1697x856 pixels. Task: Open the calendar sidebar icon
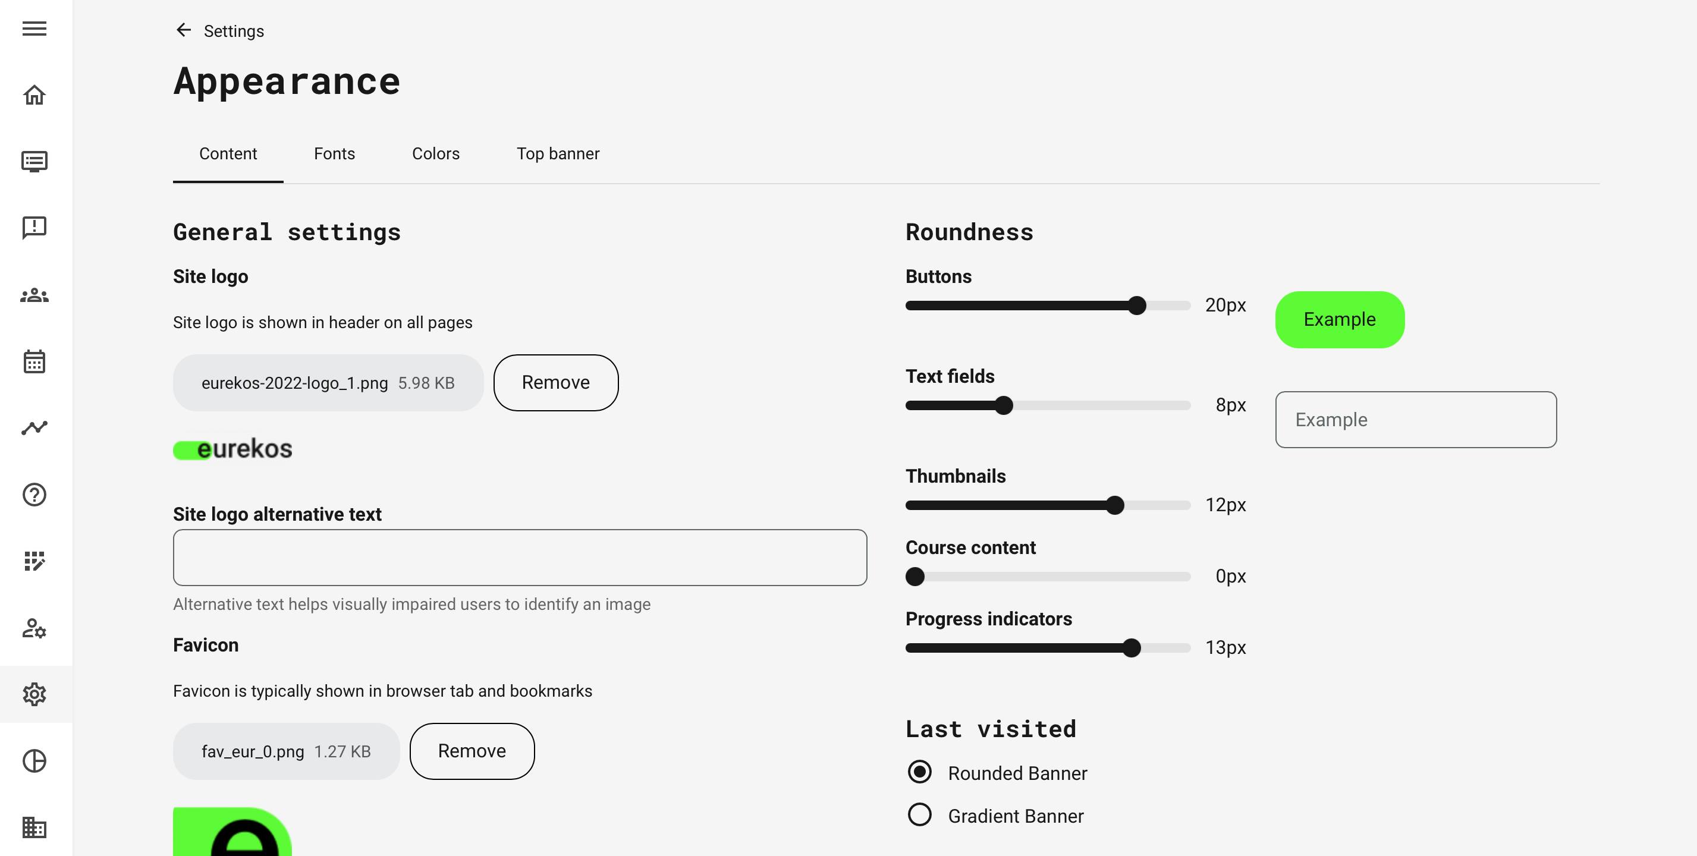point(34,361)
